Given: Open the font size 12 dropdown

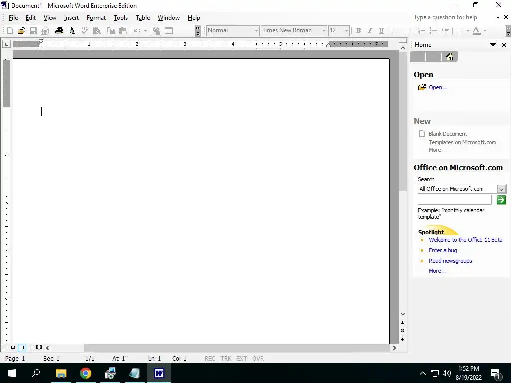Looking at the screenshot, I should point(346,31).
